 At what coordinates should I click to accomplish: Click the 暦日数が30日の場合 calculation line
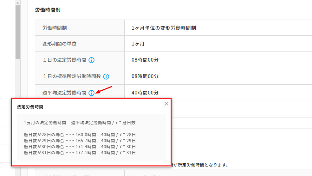tap(80, 147)
